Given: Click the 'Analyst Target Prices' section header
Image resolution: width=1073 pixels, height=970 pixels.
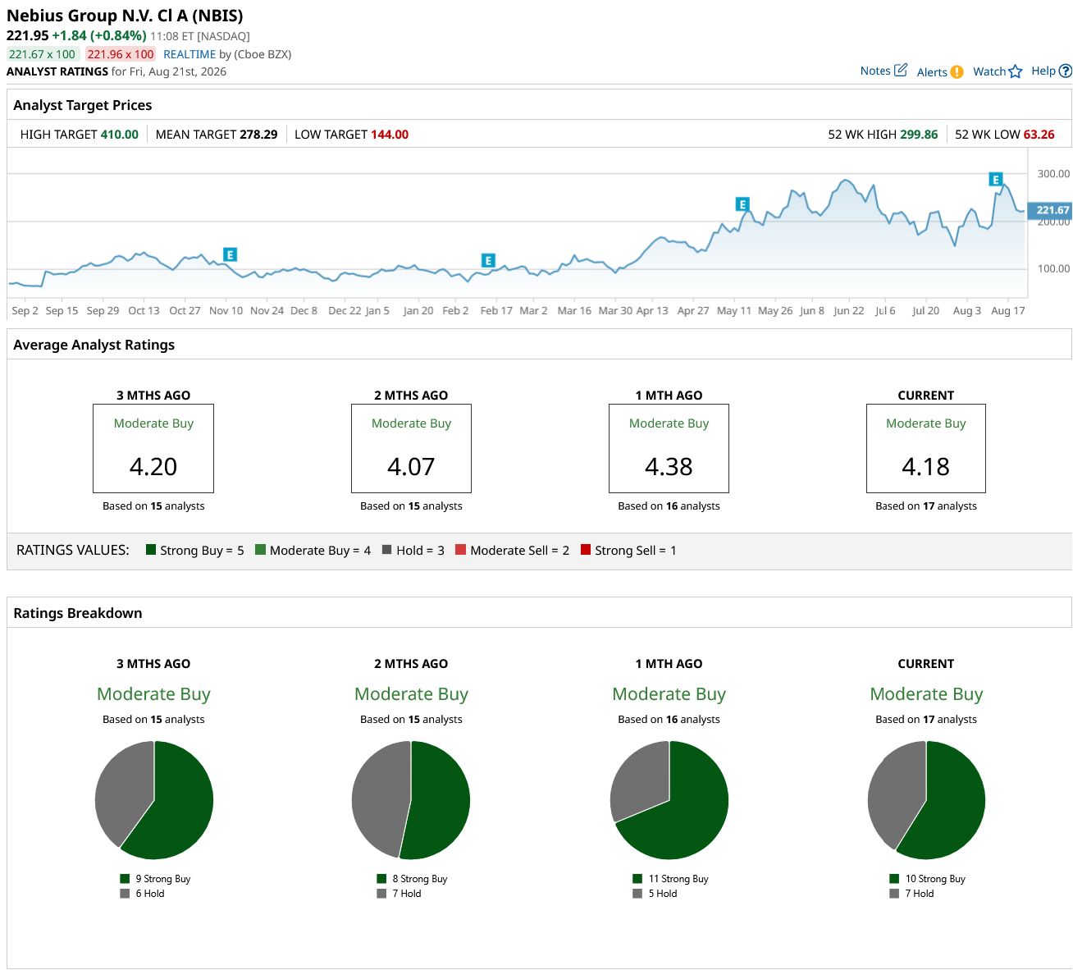Looking at the screenshot, I should click(83, 105).
